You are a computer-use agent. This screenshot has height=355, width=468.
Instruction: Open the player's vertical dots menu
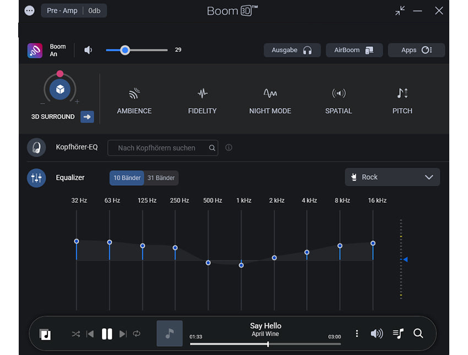[x=357, y=334]
